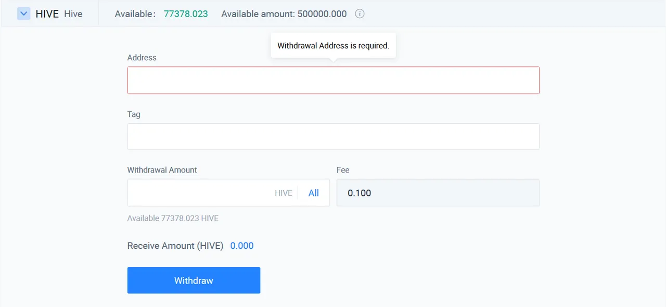Click the 'Tag' field label
666x307 pixels.
point(134,114)
